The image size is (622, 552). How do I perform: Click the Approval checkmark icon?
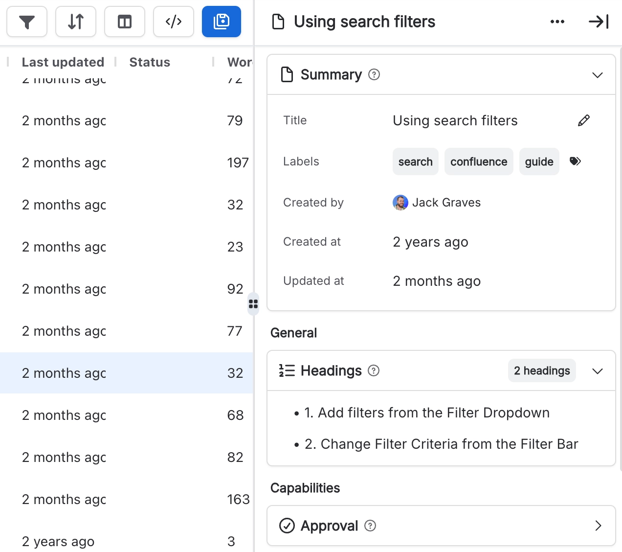pos(287,526)
